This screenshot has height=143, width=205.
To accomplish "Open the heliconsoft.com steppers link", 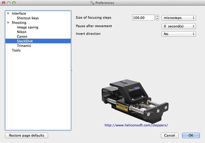I will (x=136, y=125).
